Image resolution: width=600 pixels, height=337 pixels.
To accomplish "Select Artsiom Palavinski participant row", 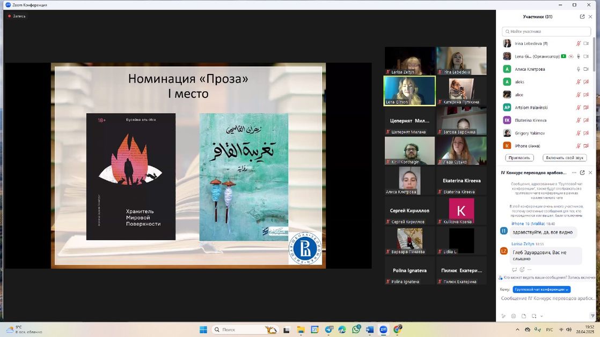I will (546, 107).
